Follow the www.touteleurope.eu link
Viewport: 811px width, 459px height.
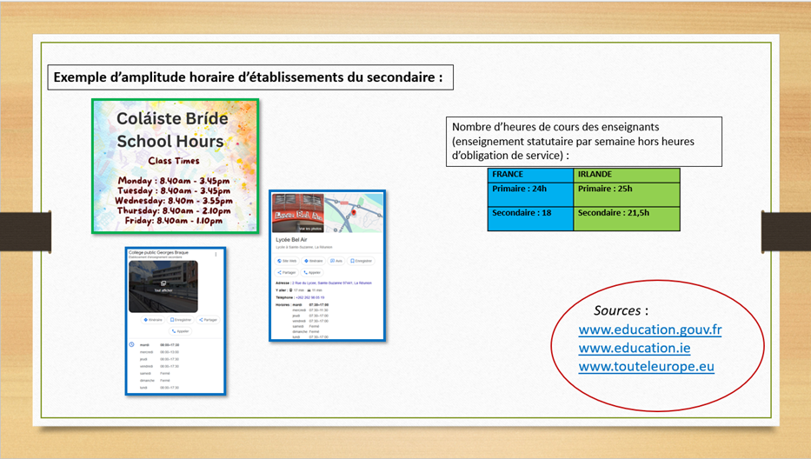[646, 366]
